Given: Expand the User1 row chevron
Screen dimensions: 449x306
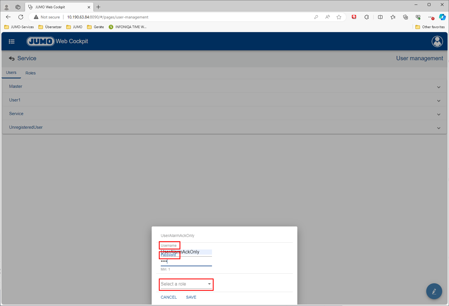Looking at the screenshot, I should [x=438, y=101].
